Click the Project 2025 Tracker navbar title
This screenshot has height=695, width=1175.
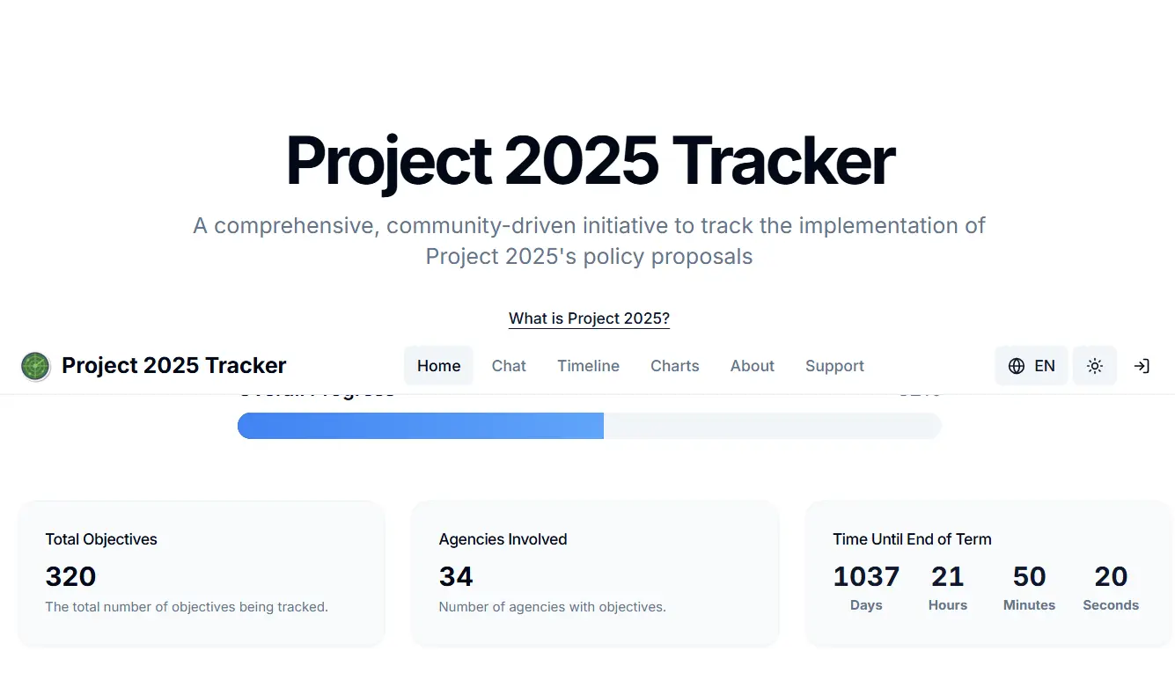point(174,366)
